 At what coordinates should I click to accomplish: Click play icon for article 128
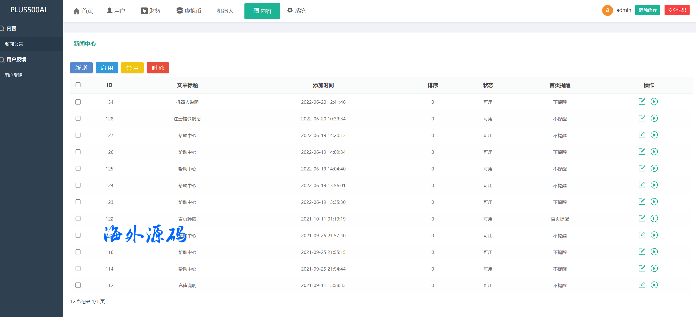coord(654,118)
